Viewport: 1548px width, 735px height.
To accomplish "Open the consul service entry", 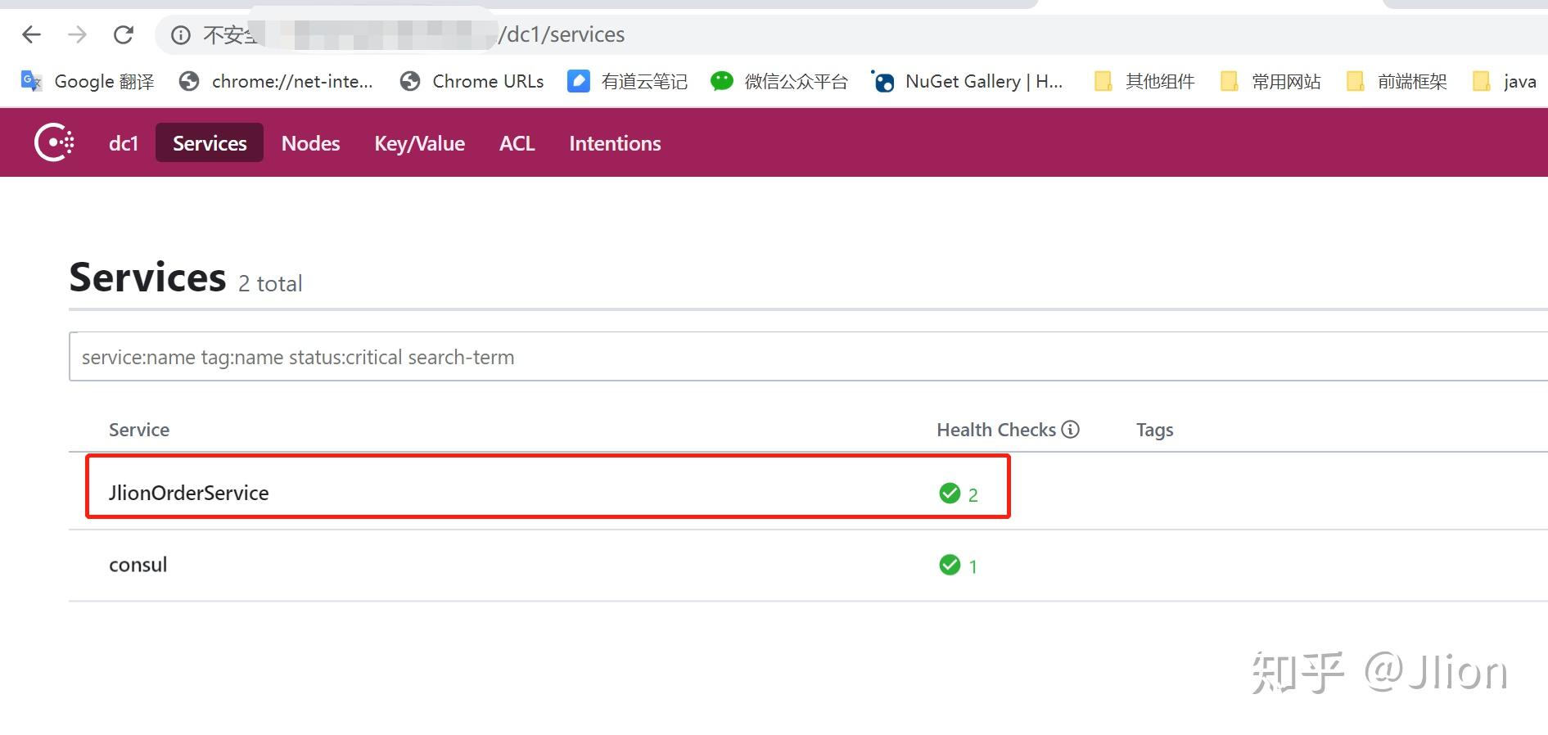I will point(138,565).
